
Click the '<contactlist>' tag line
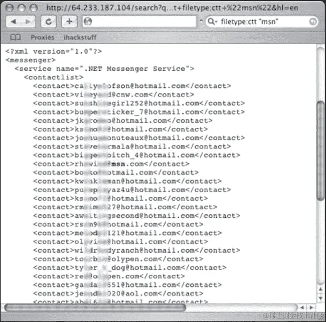point(54,77)
